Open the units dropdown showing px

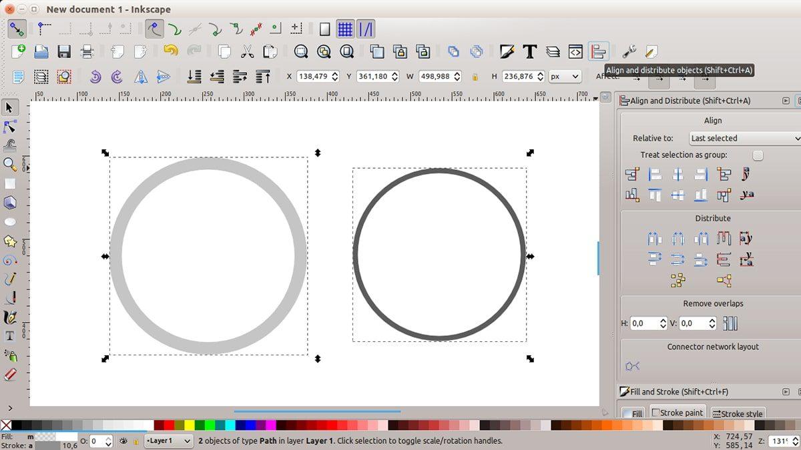point(565,76)
